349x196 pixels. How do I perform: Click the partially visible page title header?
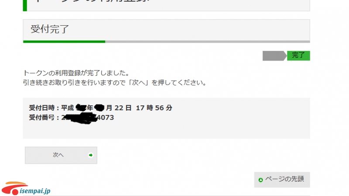tap(167, 5)
